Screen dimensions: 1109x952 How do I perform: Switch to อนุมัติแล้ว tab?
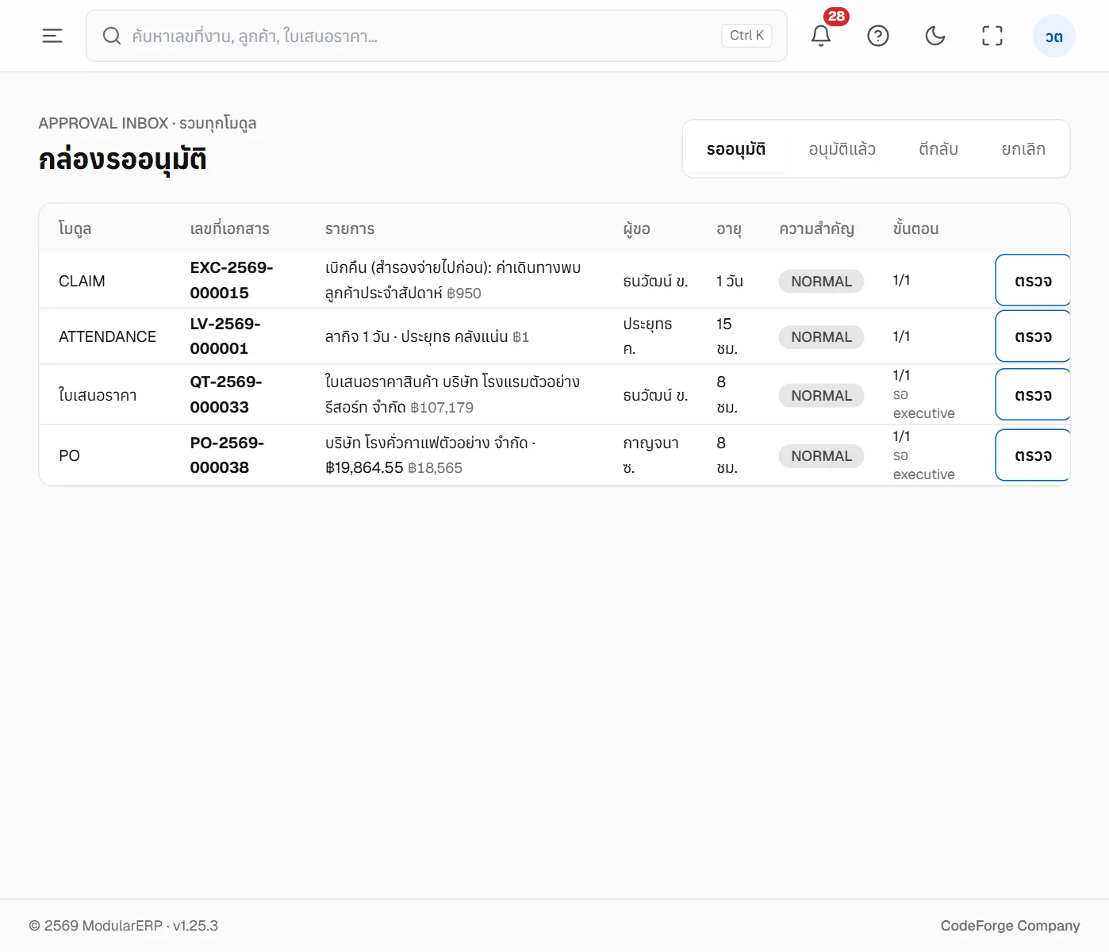[x=842, y=149]
